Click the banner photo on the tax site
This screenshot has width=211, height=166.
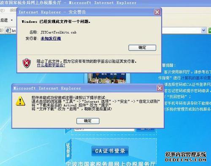pos(107,78)
